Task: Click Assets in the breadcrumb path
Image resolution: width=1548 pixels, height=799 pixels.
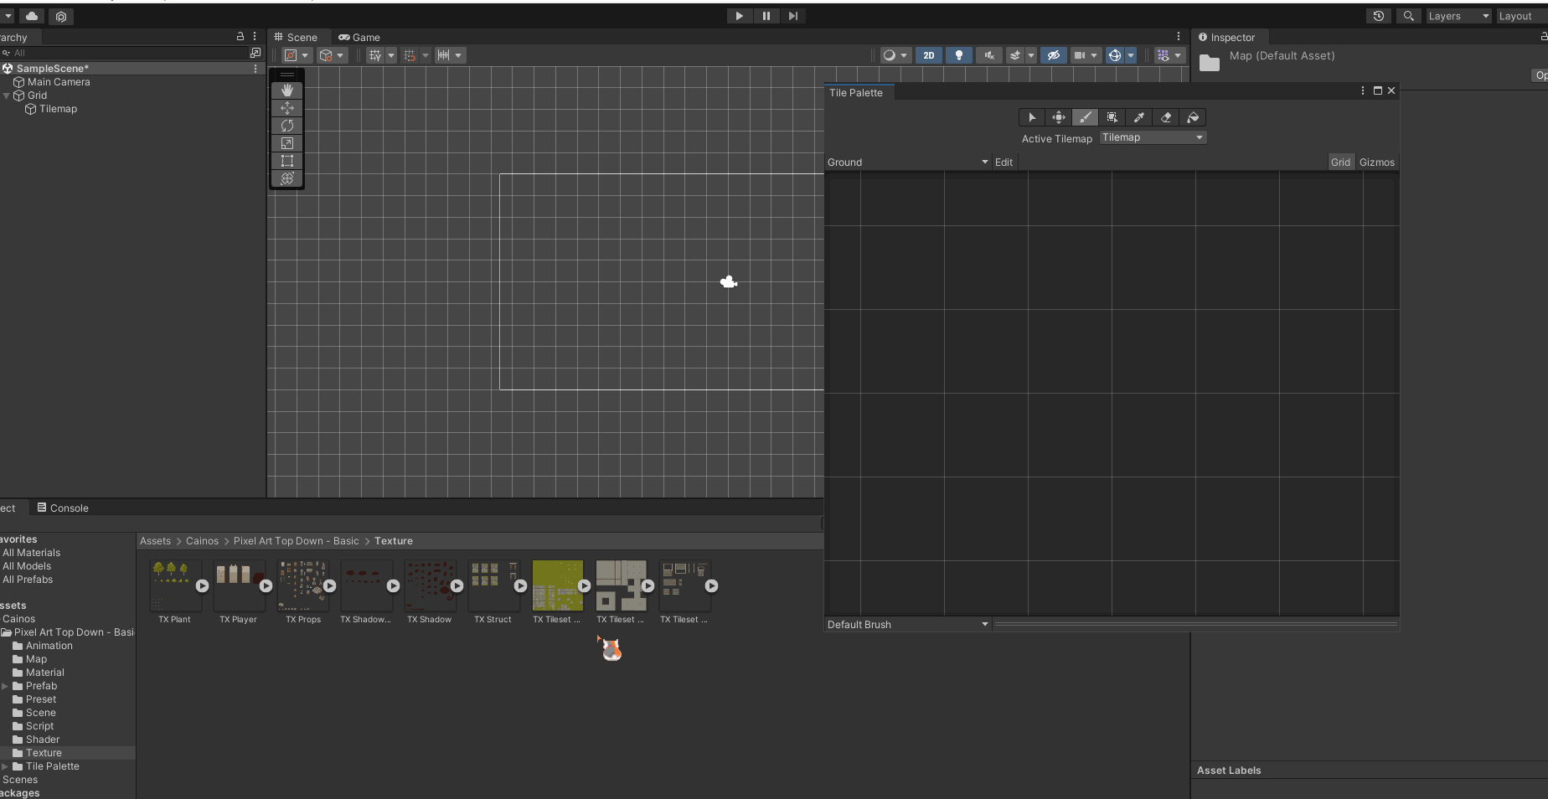Action: [155, 541]
